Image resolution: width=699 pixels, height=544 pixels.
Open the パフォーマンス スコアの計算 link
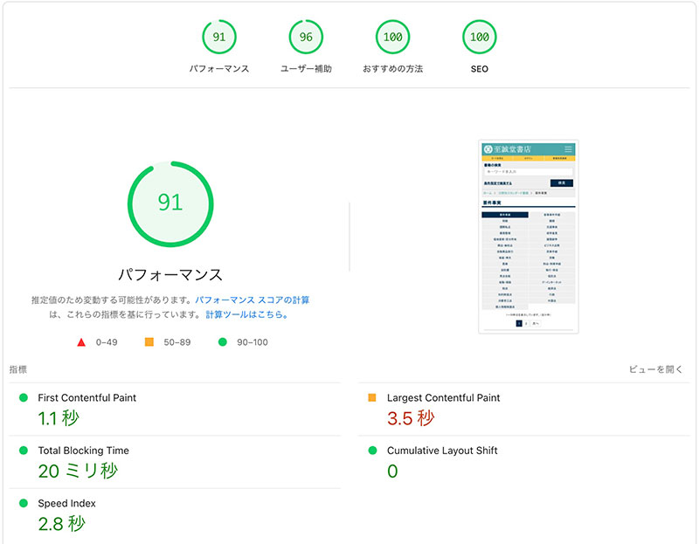click(253, 300)
